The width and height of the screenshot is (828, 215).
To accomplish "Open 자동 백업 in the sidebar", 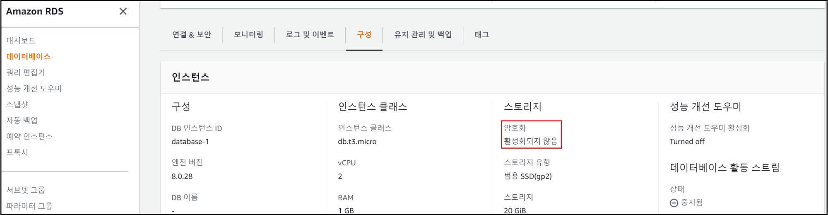I will click(22, 120).
